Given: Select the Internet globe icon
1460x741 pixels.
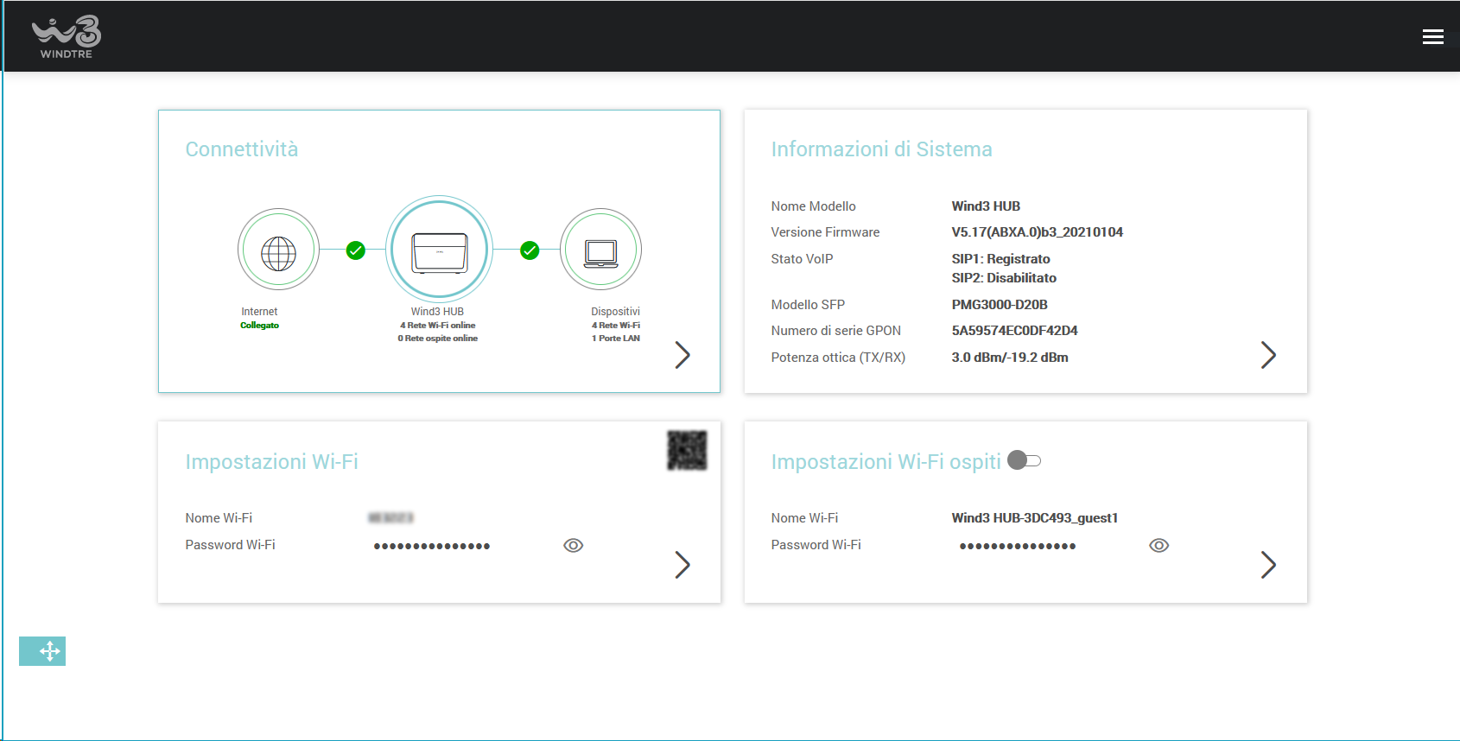Looking at the screenshot, I should tap(278, 250).
